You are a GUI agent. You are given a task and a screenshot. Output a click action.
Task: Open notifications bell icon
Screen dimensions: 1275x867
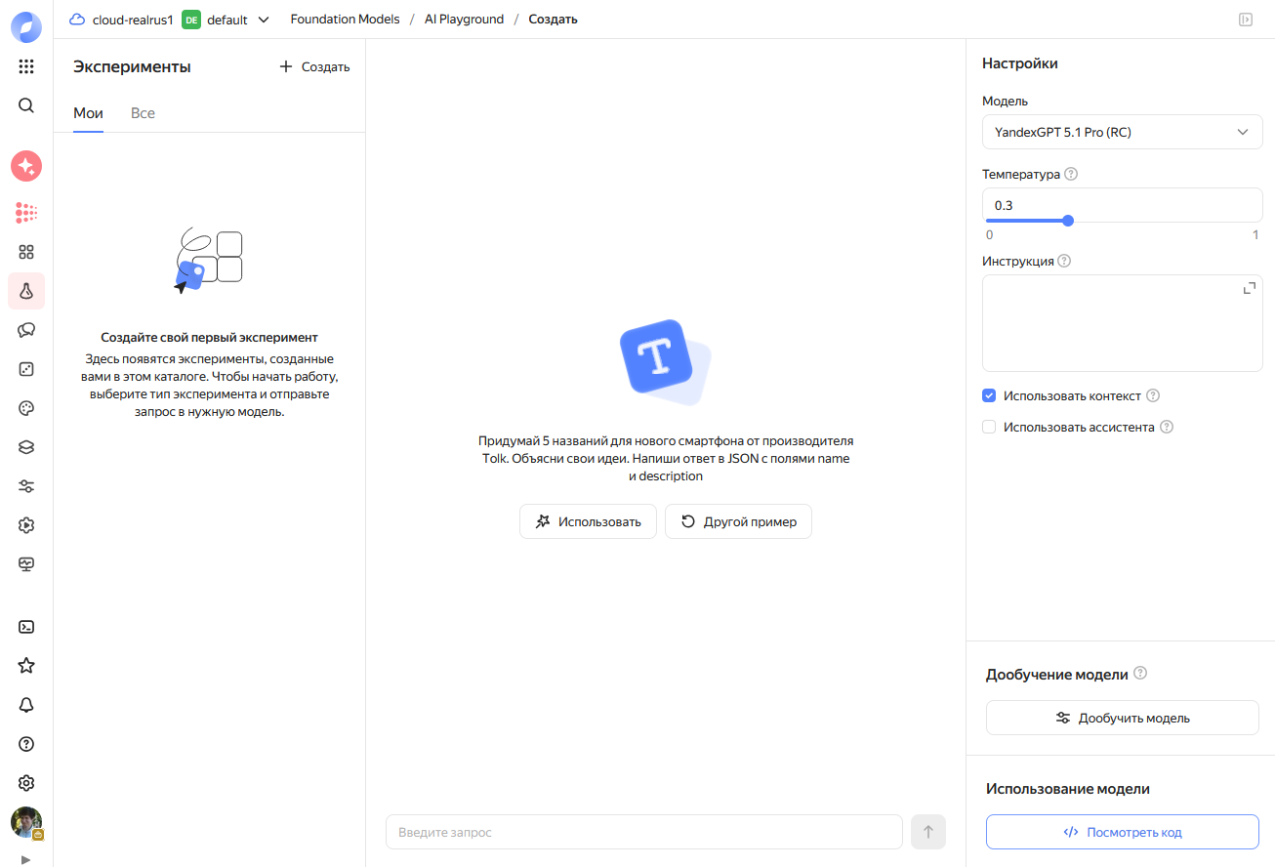click(x=26, y=705)
